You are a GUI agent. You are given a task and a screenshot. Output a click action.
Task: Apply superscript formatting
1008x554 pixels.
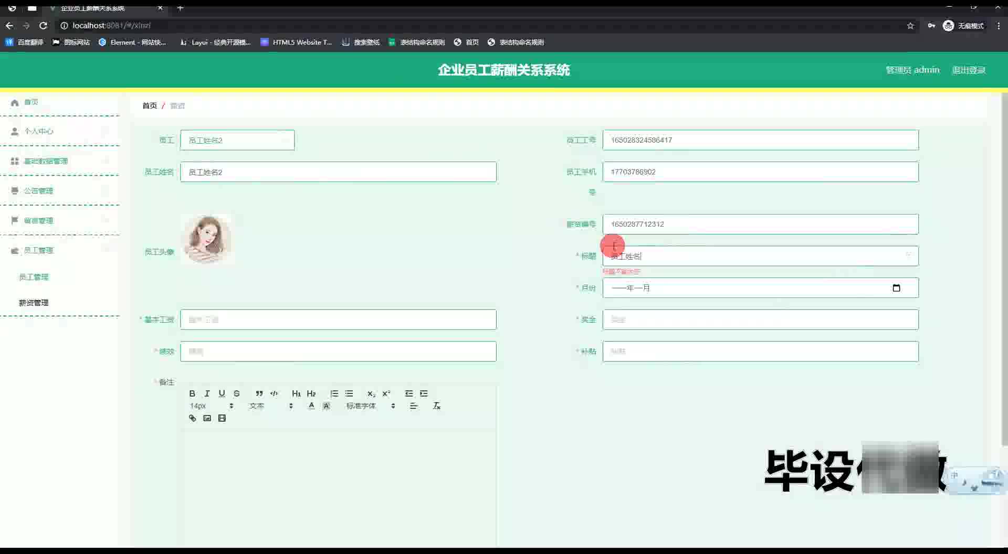tap(386, 393)
